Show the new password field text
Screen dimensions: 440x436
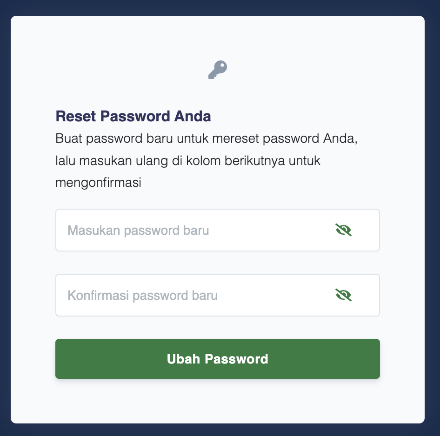tap(343, 230)
